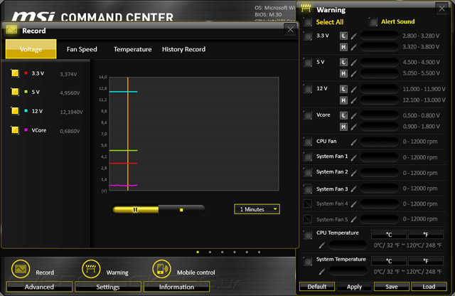Select °C for CPU Temperature
Image resolution: width=455 pixels, height=296 pixels.
tap(389, 234)
